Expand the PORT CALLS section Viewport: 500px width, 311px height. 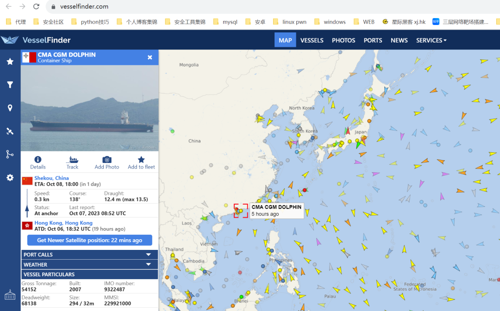(x=90, y=255)
